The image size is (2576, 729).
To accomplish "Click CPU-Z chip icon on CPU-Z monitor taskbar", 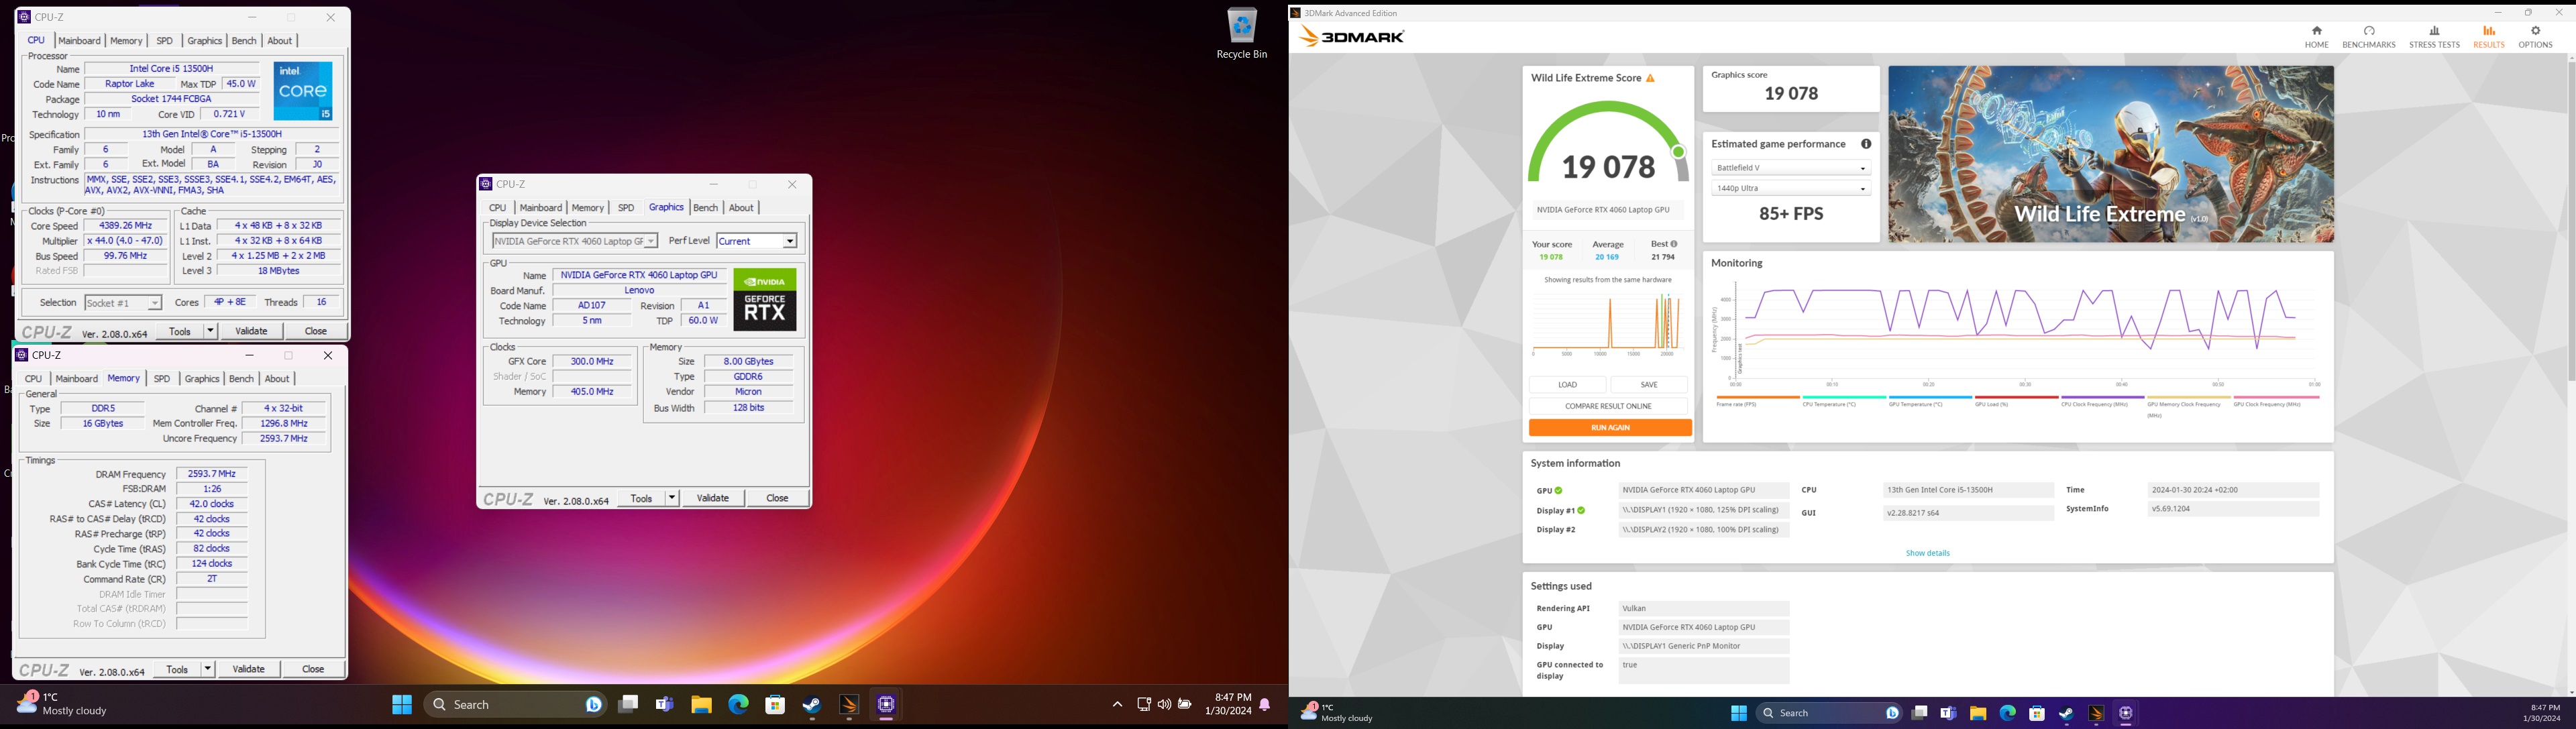I will (886, 705).
